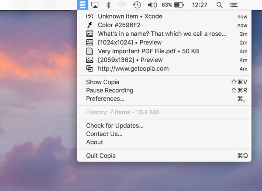Choose Show Copia
This screenshot has height=191, width=262.
click(x=164, y=82)
